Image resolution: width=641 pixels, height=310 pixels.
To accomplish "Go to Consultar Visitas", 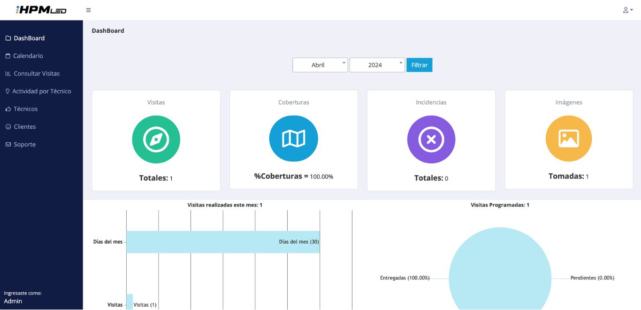I will [37, 74].
